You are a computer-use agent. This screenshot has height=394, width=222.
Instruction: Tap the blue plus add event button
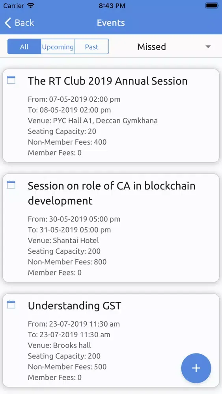(196, 368)
